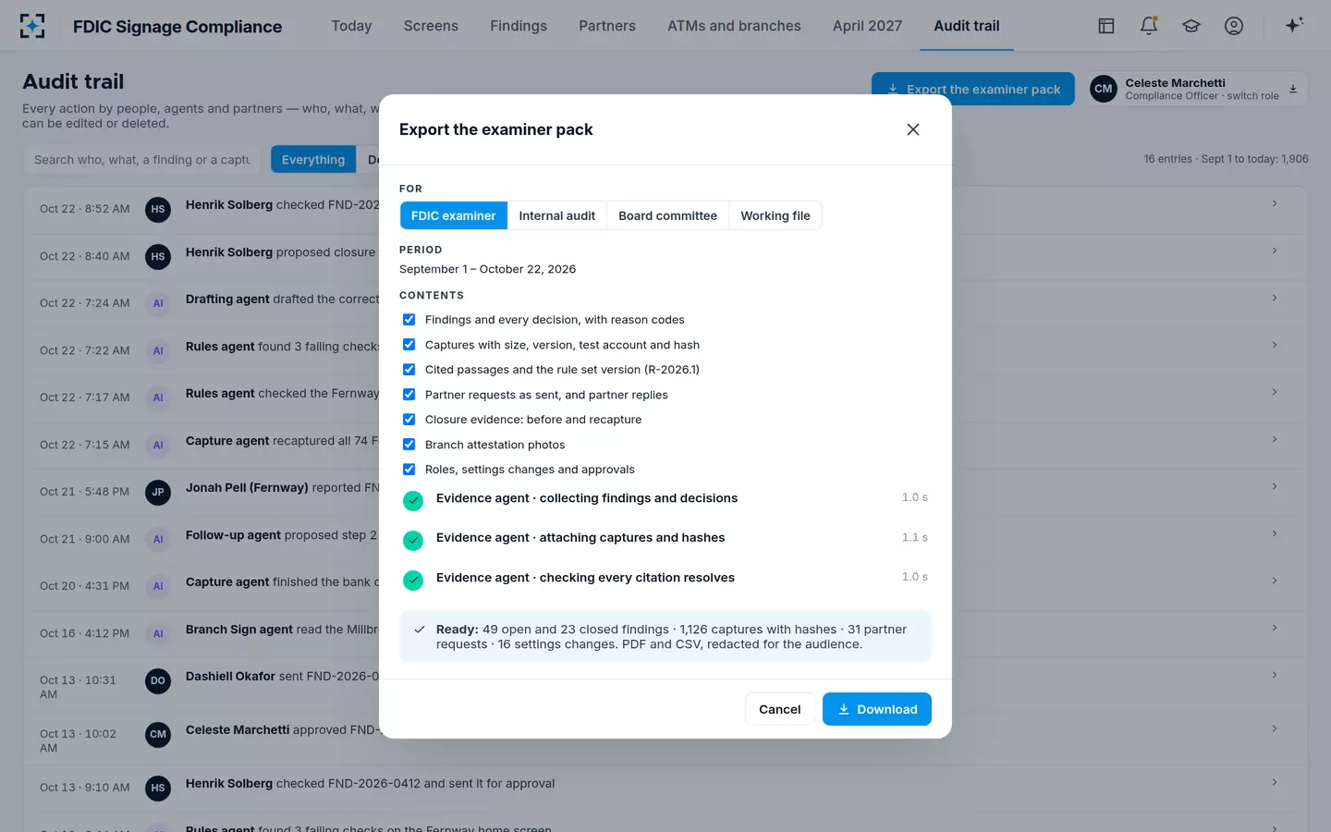The width and height of the screenshot is (1331, 832).
Task: Focus the audit trail search field
Action: click(142, 160)
